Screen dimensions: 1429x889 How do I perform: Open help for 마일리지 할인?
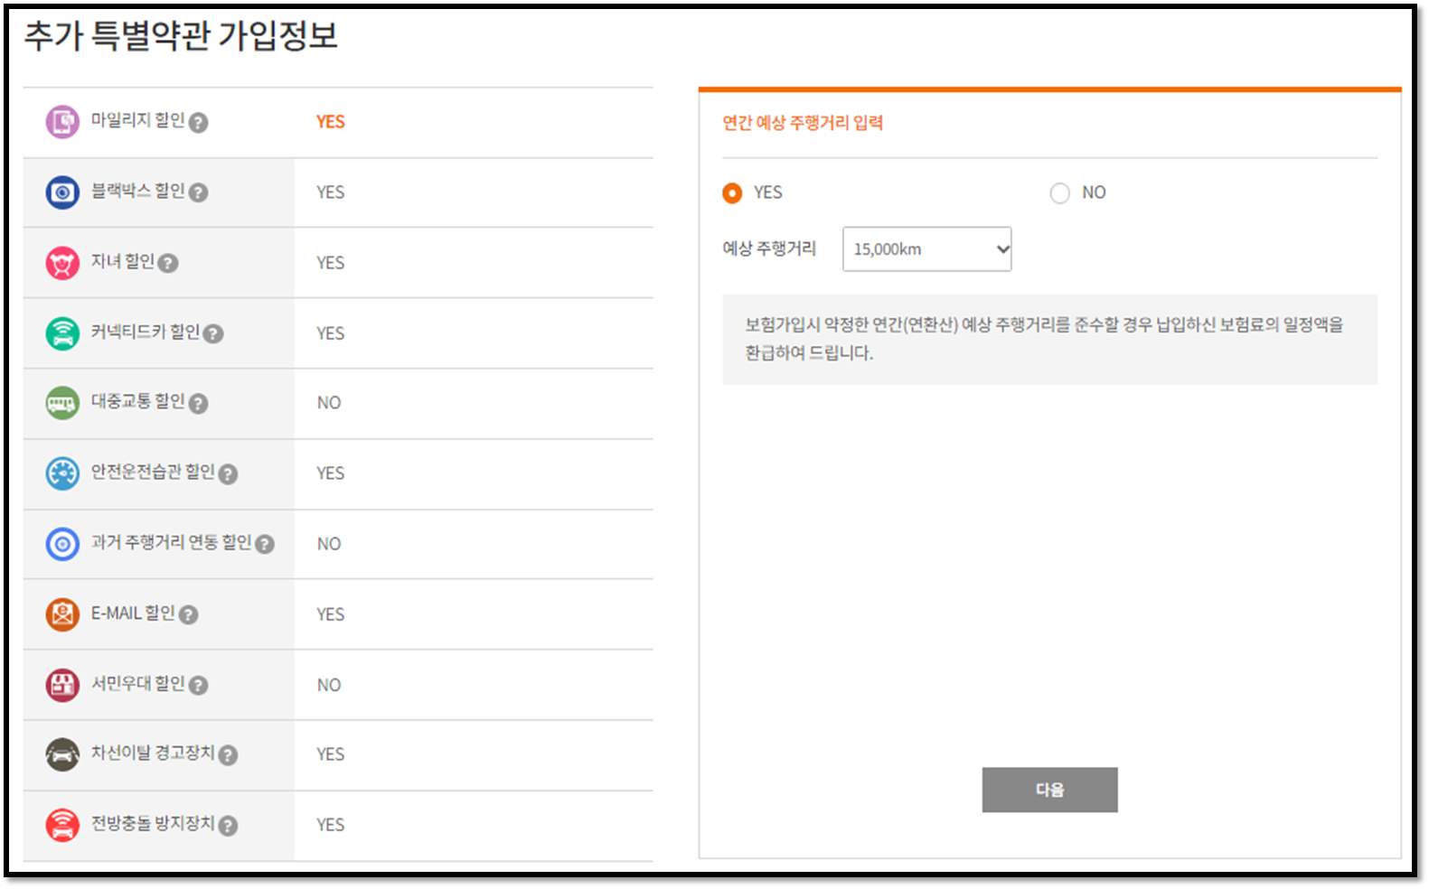(199, 122)
